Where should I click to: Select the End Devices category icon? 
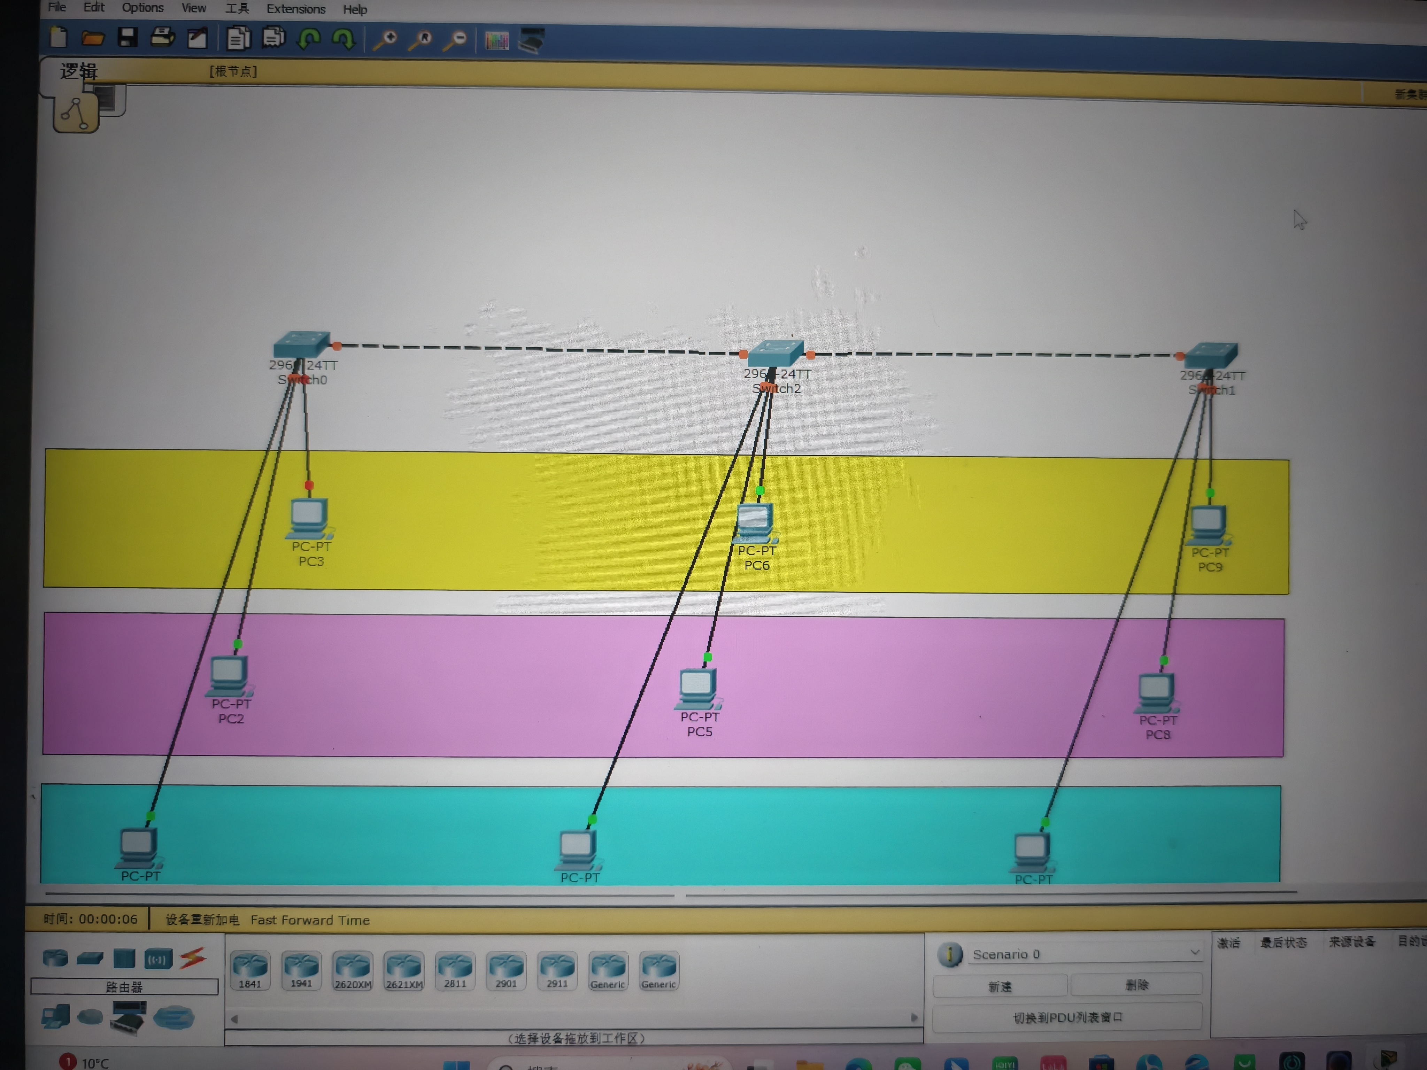[x=55, y=1017]
